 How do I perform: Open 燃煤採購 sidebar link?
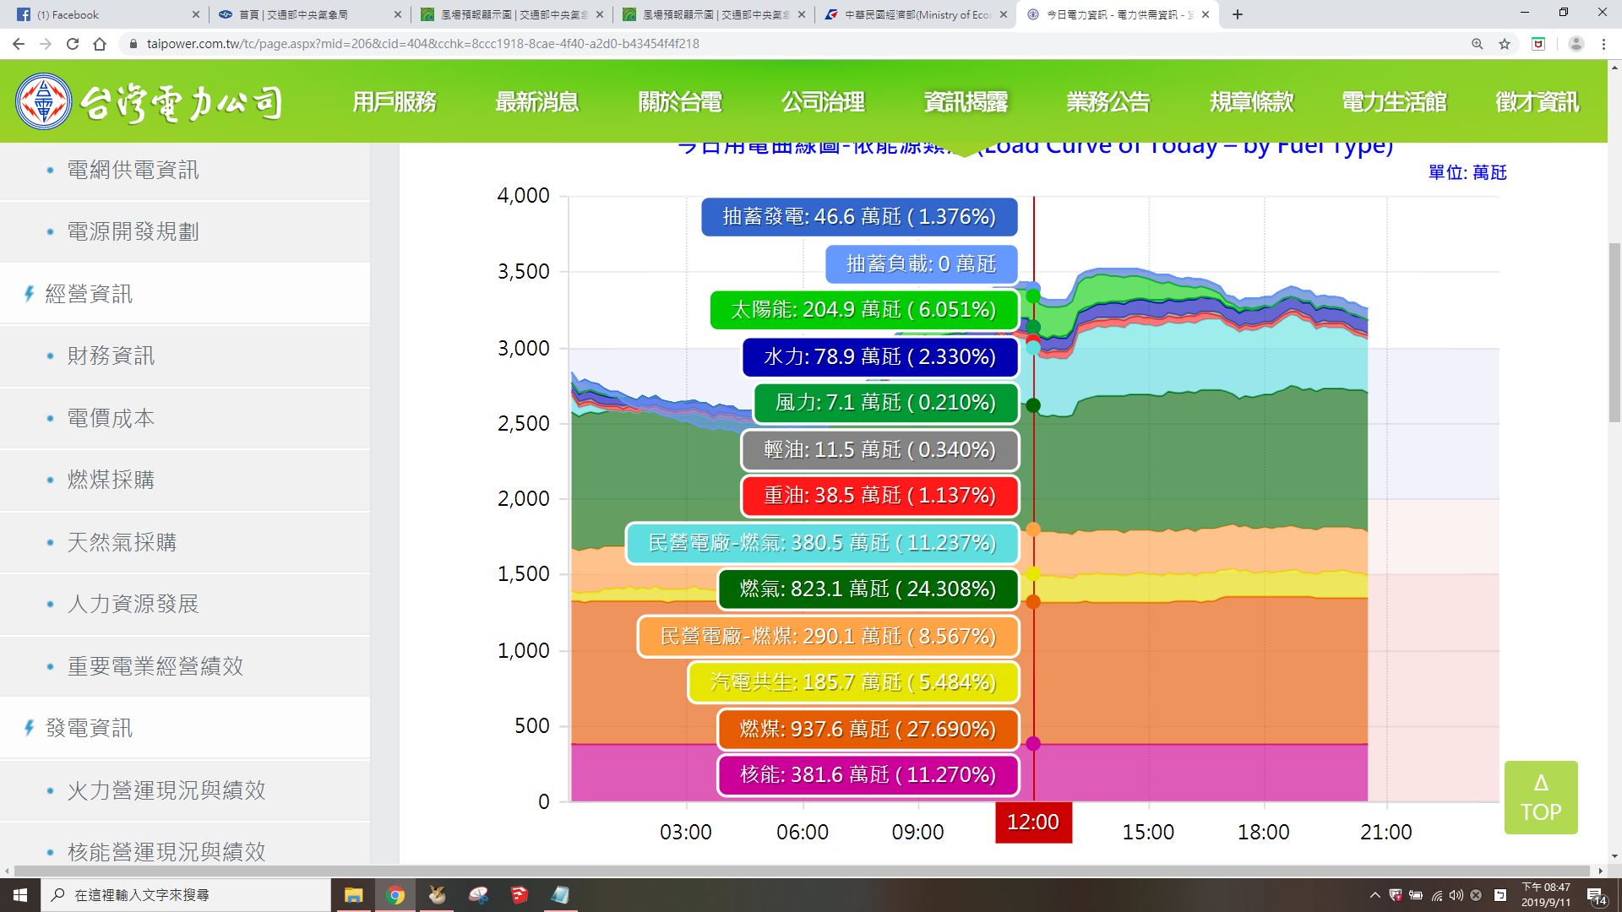pos(111,480)
